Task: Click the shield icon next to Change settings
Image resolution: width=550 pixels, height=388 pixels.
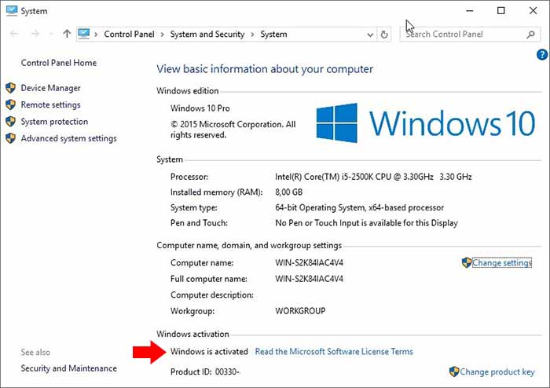Action: [467, 263]
